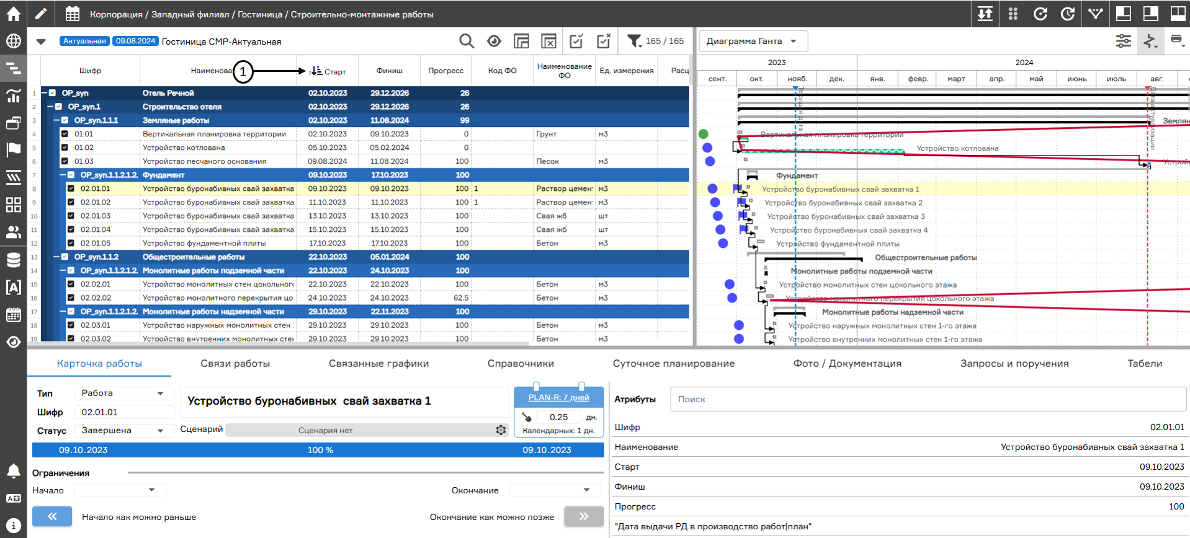Click the table layout toolbar icon

tap(521, 42)
